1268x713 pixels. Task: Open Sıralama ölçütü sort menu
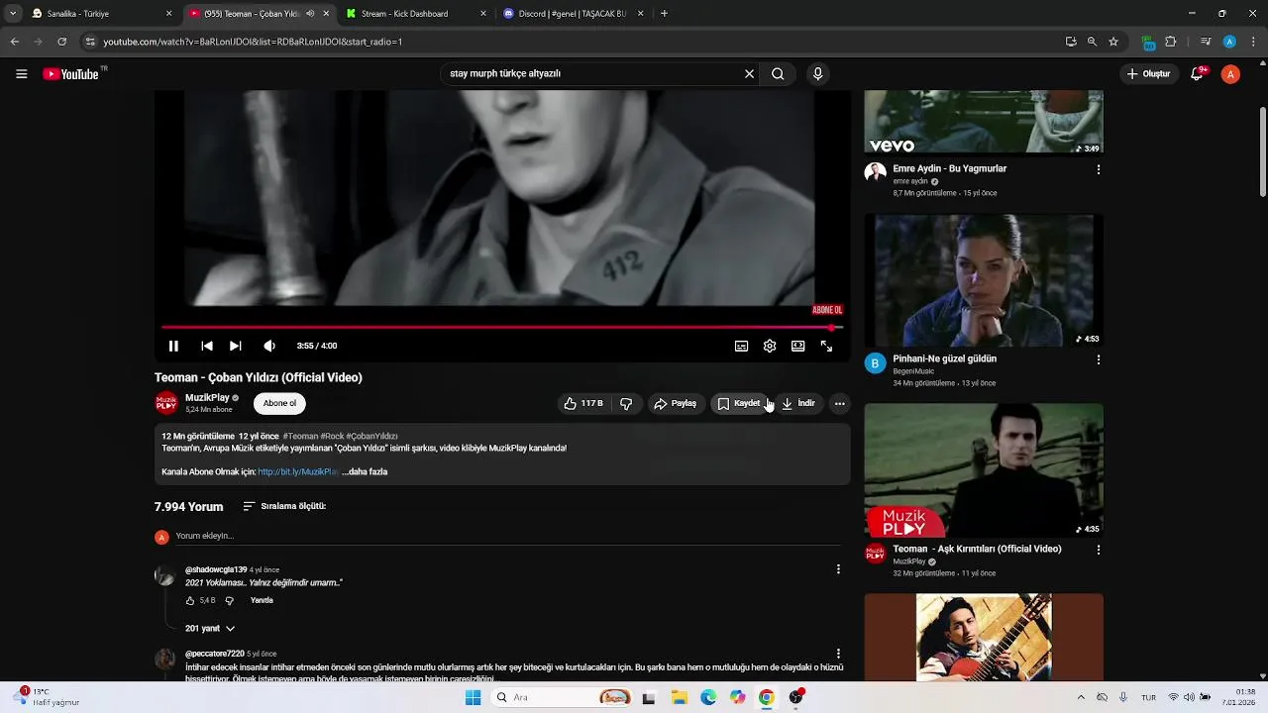[284, 506]
